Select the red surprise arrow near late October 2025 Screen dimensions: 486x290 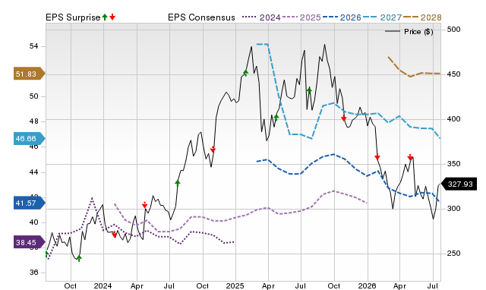pyautogui.click(x=344, y=118)
